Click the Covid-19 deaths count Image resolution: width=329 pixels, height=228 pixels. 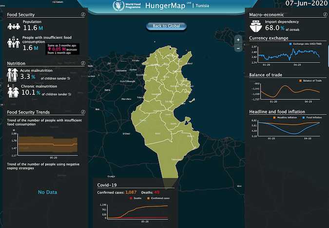[157, 192]
